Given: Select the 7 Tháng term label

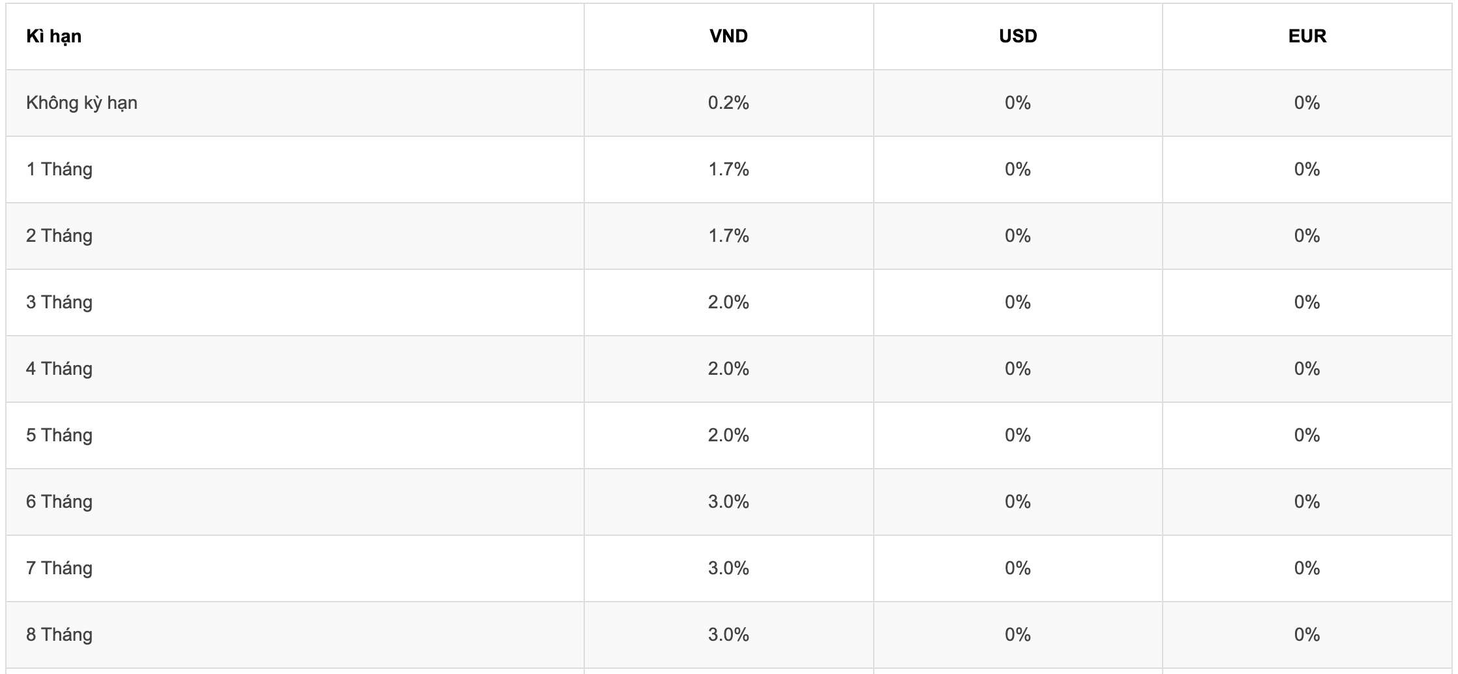Looking at the screenshot, I should [59, 568].
